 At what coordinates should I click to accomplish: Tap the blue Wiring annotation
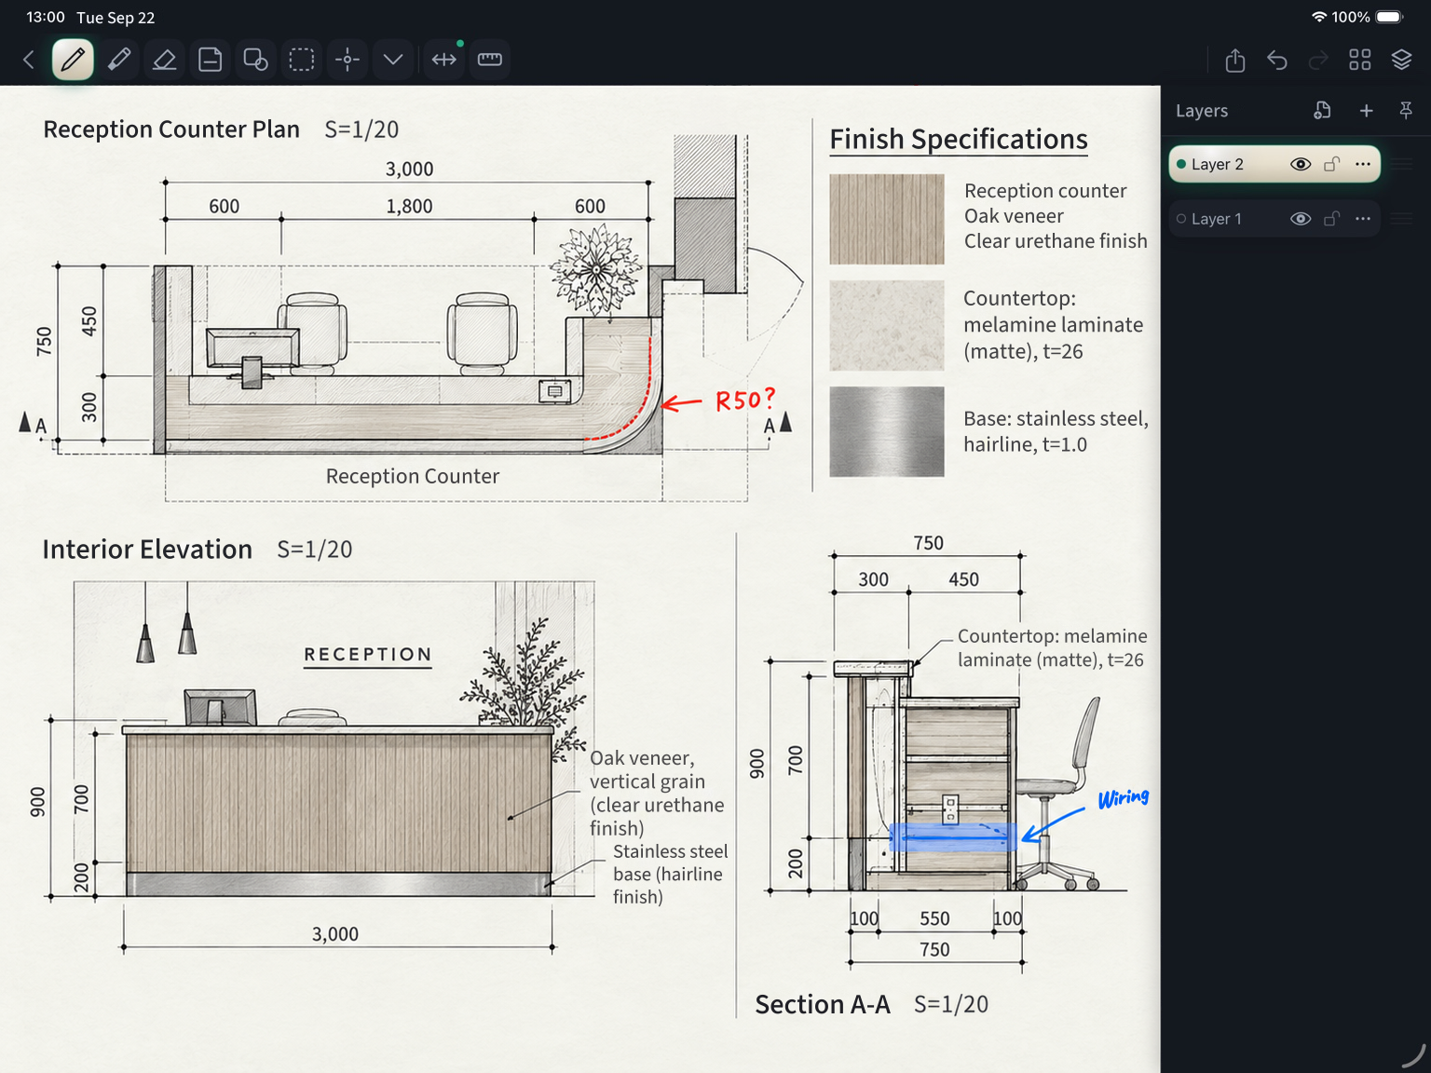coord(1124,798)
